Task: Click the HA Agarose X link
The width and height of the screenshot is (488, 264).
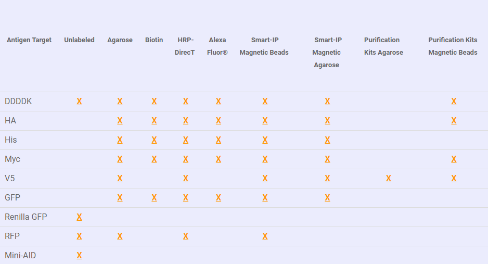Action: coord(120,121)
